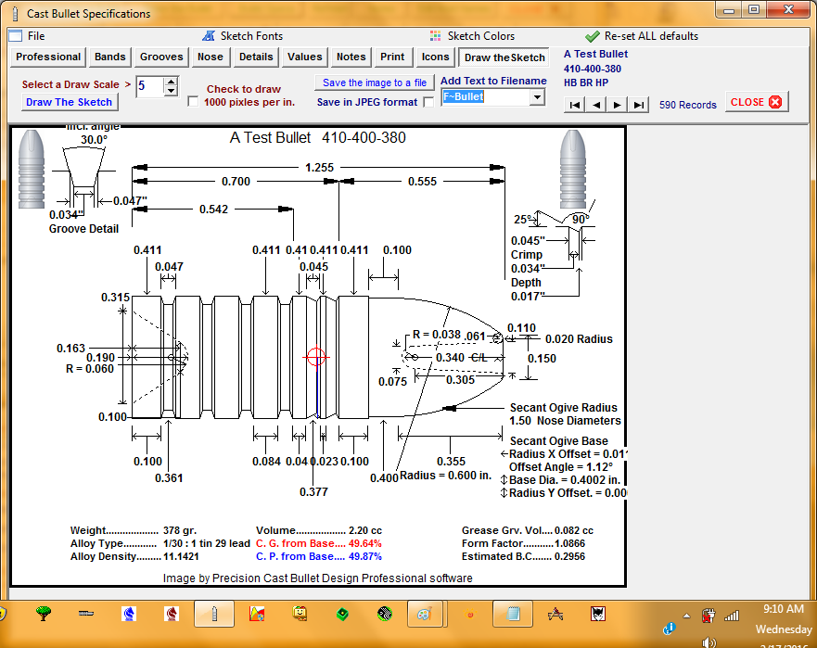
Task: Open the power status tray icon
Action: [708, 616]
